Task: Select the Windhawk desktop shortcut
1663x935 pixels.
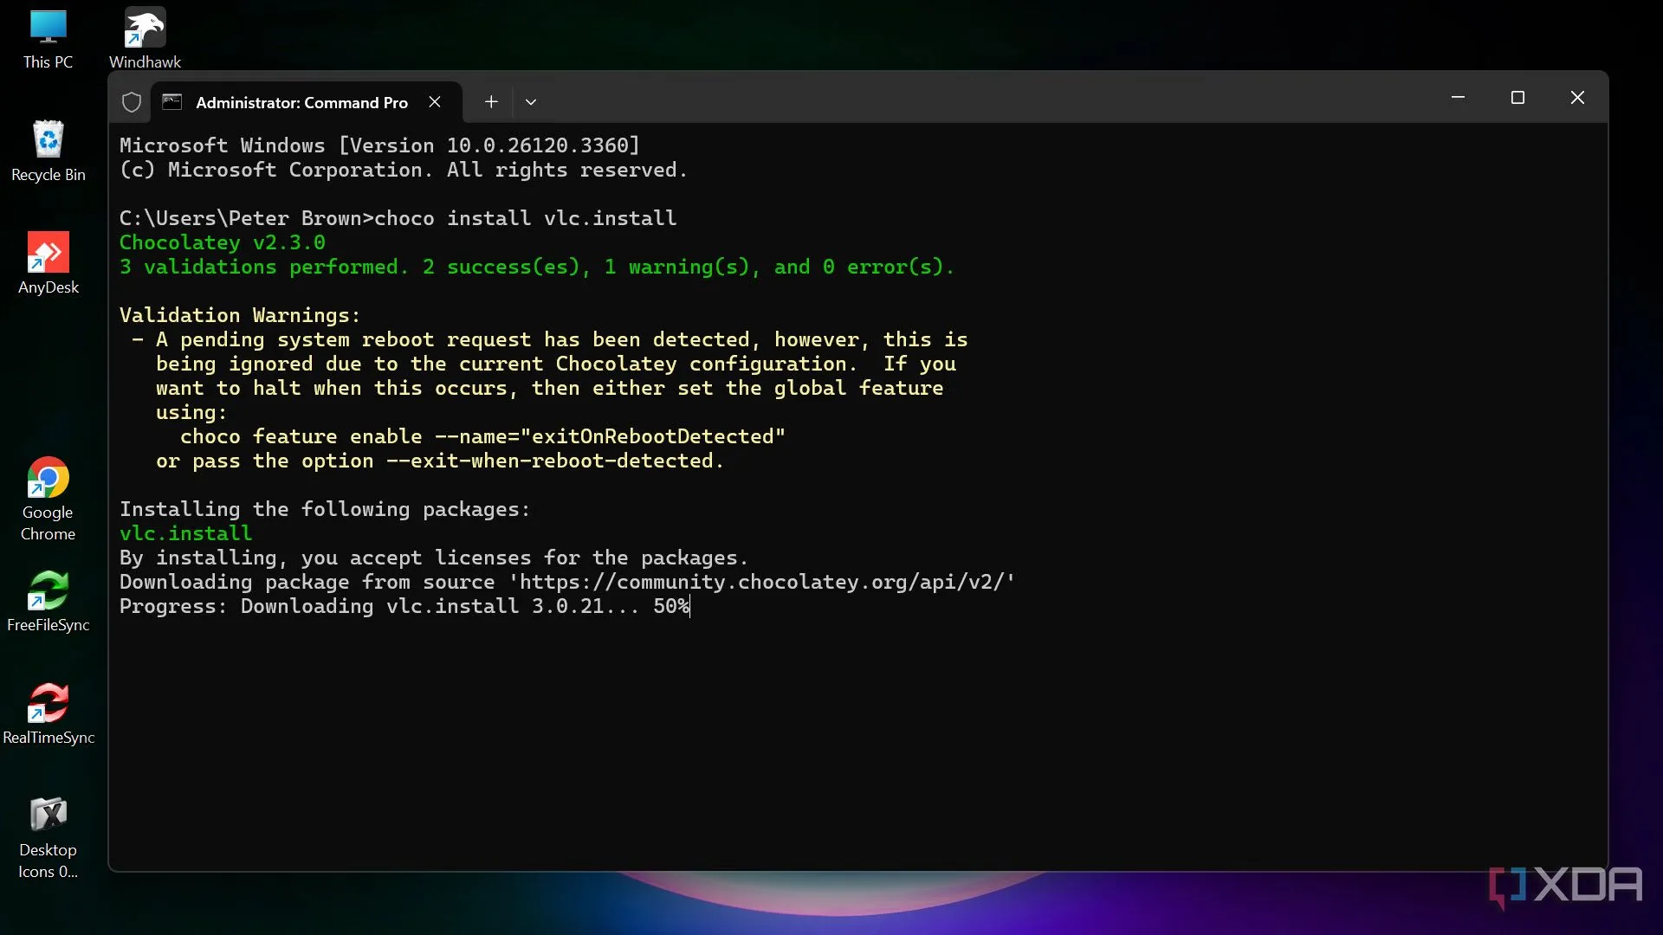Action: 145,40
